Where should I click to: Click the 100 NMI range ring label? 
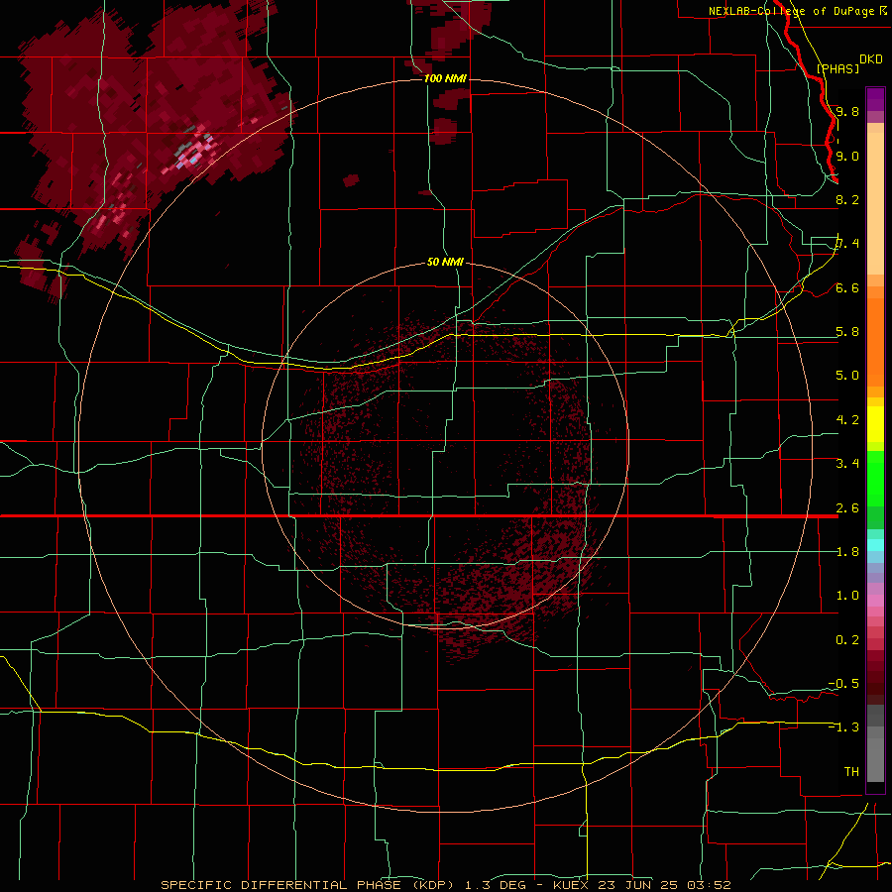(445, 78)
